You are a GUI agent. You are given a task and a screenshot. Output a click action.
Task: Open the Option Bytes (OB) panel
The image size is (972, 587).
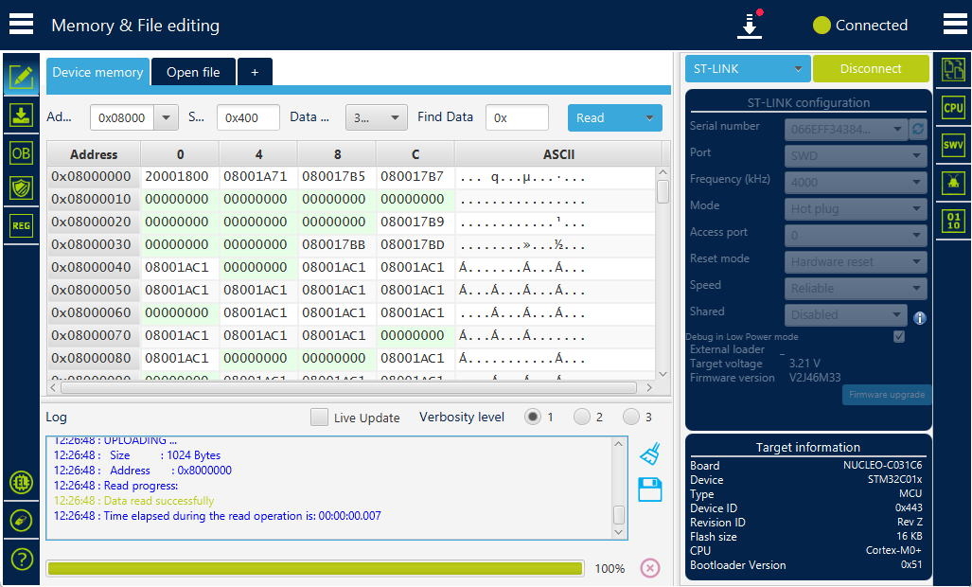pos(21,153)
